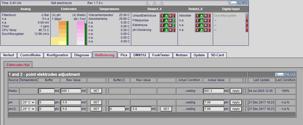Image resolution: width=303 pixels, height=125 pixels.
Task: Open the Verlauf tab
Action: pos(9,55)
